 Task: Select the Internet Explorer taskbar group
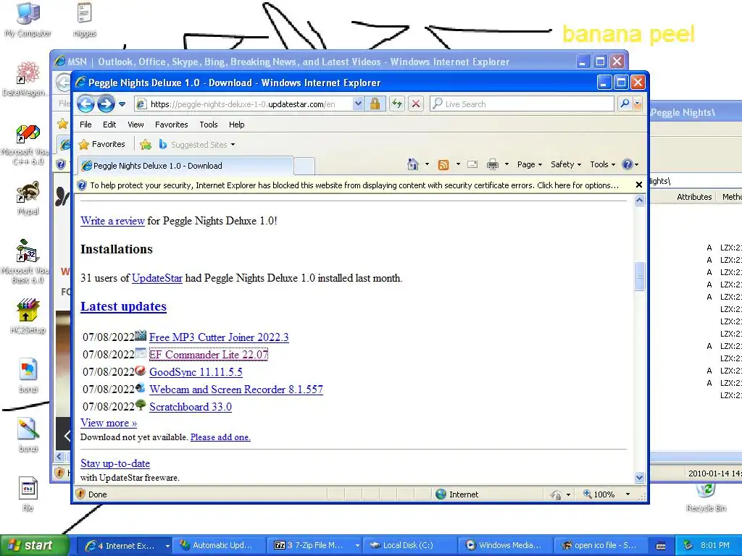(x=124, y=545)
